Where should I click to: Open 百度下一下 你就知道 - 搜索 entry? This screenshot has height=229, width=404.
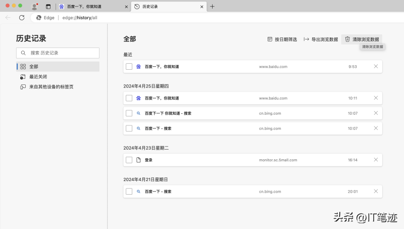point(168,113)
